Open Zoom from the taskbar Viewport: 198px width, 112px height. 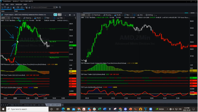[151, 109]
